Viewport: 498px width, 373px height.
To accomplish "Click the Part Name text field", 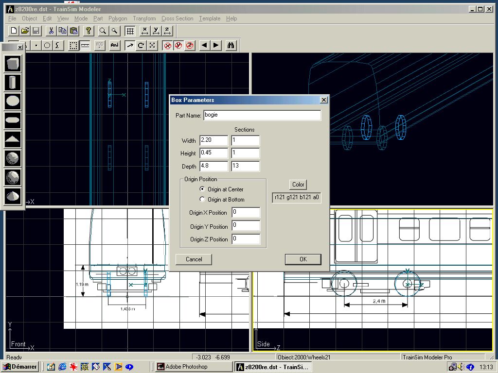I will pos(262,116).
